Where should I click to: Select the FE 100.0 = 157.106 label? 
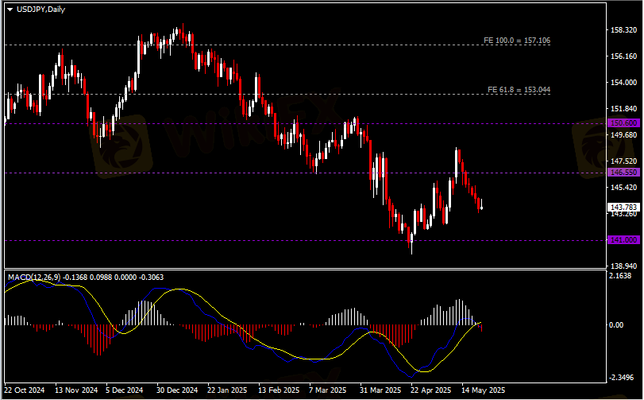point(517,41)
